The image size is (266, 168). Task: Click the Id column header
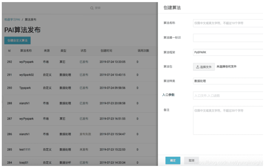[x=9, y=51]
